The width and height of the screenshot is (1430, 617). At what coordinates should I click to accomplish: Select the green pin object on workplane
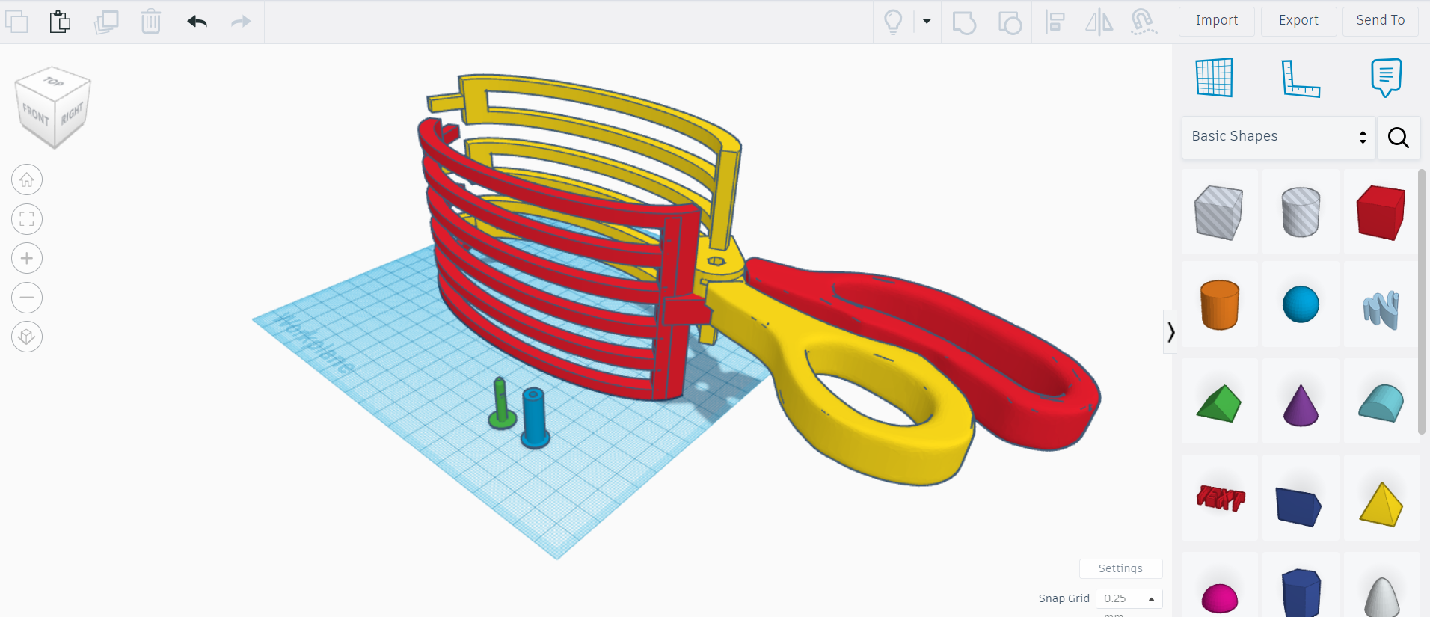[501, 404]
